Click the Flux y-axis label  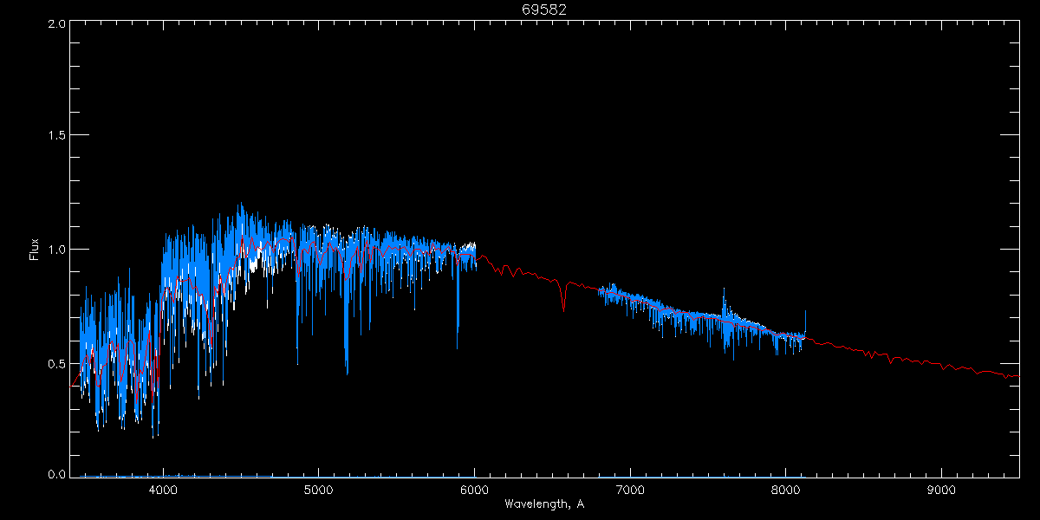pyautogui.click(x=35, y=249)
